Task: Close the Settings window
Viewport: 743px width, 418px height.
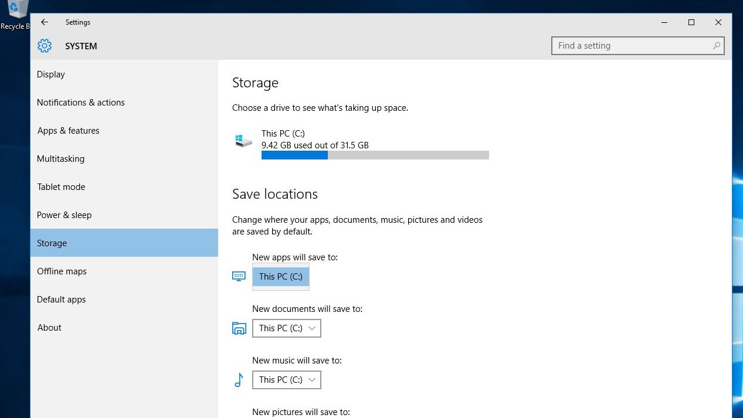Action: point(718,22)
